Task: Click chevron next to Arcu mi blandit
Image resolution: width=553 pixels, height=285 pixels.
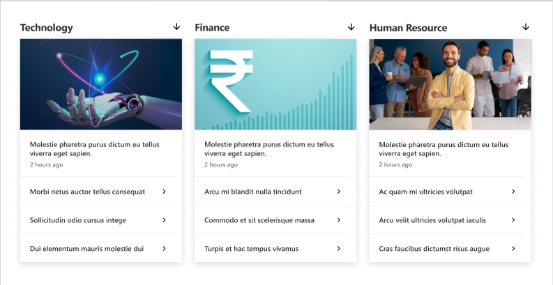Action: coord(338,192)
